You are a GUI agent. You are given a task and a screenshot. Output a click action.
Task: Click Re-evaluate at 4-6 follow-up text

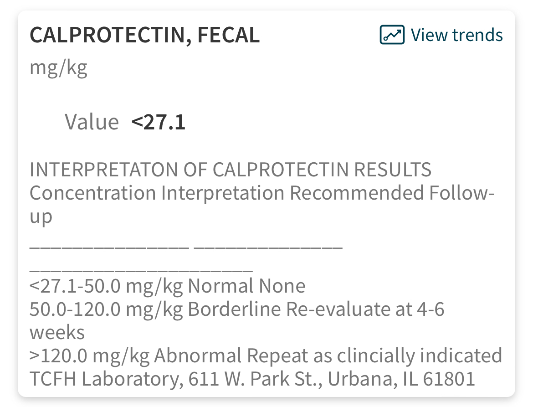click(x=365, y=309)
